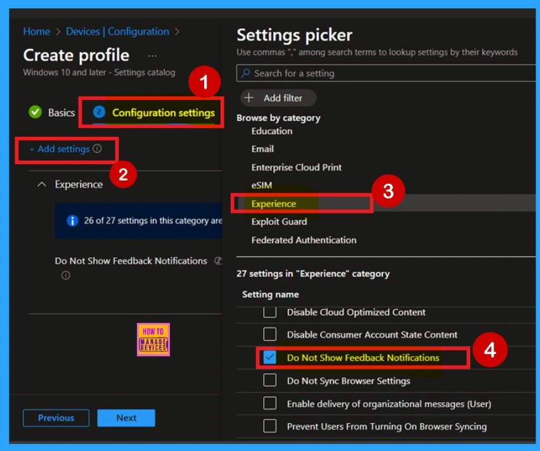The width and height of the screenshot is (540, 451).
Task: Click the Setting name column header
Action: [x=271, y=295]
